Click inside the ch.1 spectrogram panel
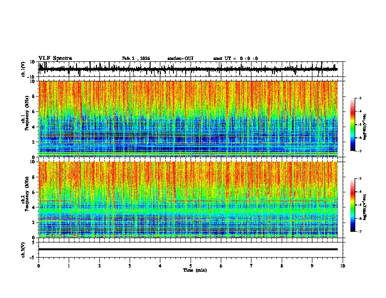This screenshot has width=386, height=298. 188,119
